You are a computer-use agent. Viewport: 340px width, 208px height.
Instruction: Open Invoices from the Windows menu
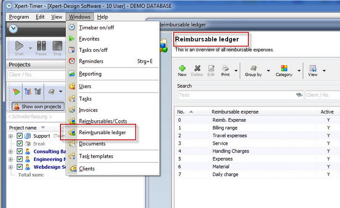point(113,110)
